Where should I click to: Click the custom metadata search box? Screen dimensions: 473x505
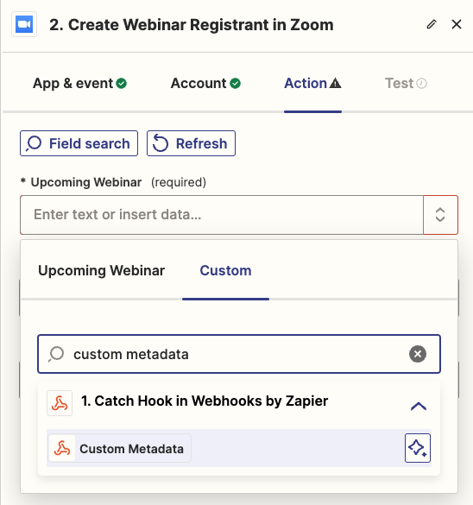point(239,354)
